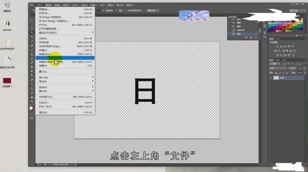Select the Lasso tool
The width and height of the screenshot is (308, 172).
(x=32, y=28)
